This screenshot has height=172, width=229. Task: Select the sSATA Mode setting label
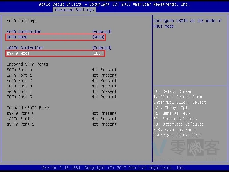(18, 53)
